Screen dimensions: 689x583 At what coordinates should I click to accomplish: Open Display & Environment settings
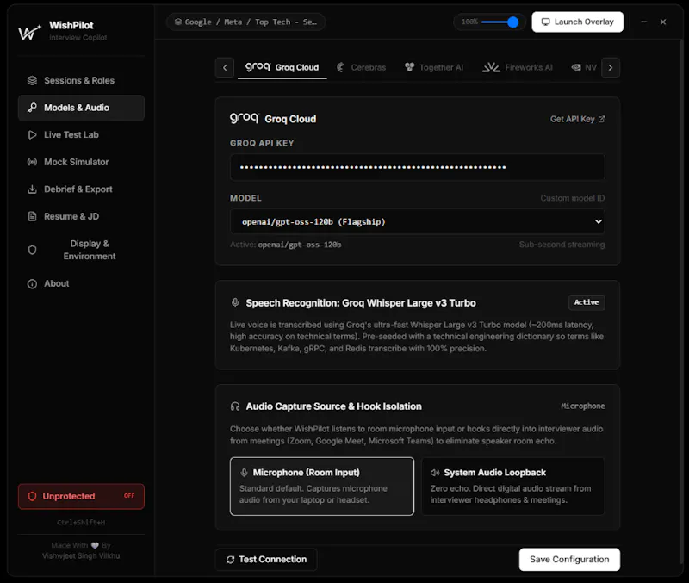click(x=81, y=250)
